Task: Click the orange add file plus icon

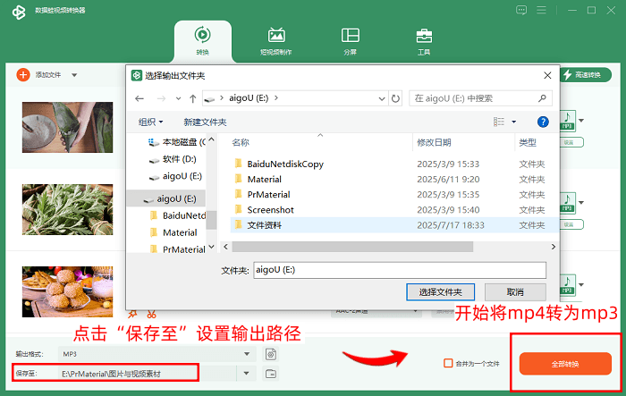Action: pyautogui.click(x=23, y=75)
